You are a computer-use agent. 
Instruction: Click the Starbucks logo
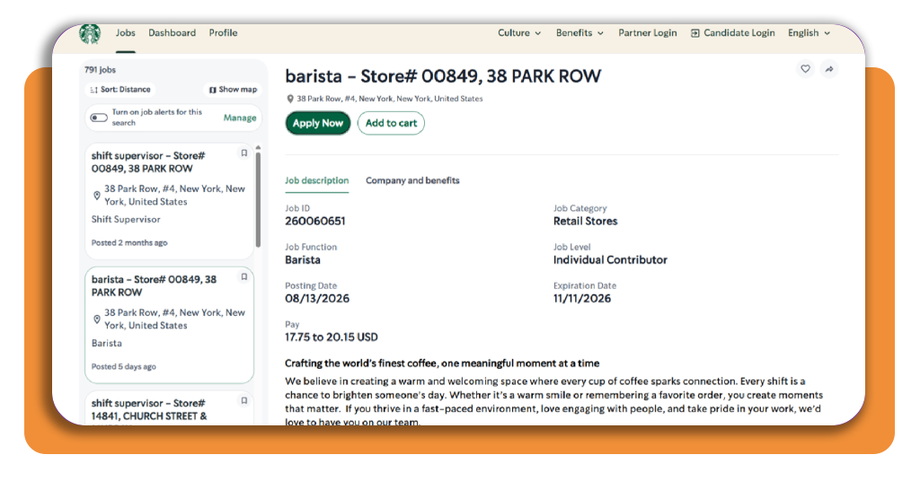pos(90,33)
